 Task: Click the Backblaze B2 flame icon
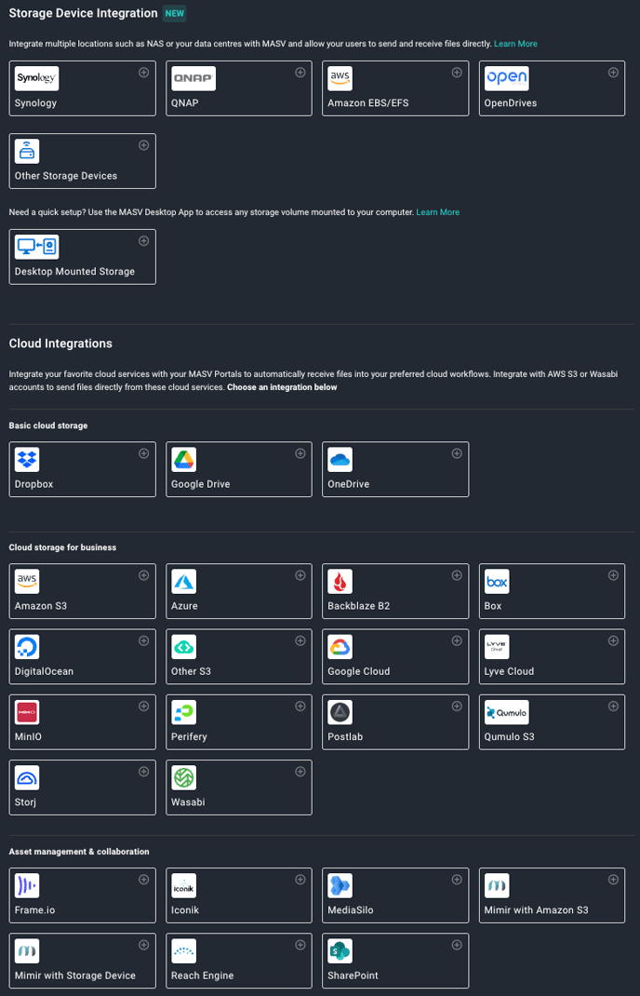point(340,581)
